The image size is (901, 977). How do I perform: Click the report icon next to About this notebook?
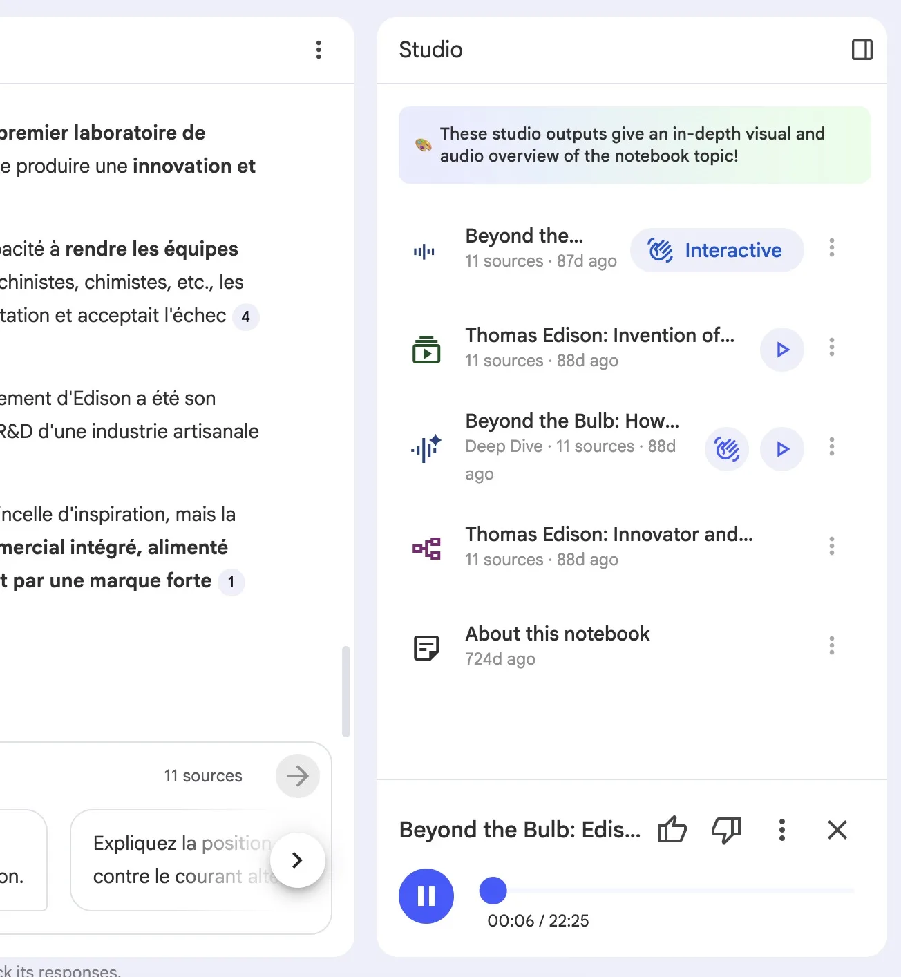pos(426,647)
